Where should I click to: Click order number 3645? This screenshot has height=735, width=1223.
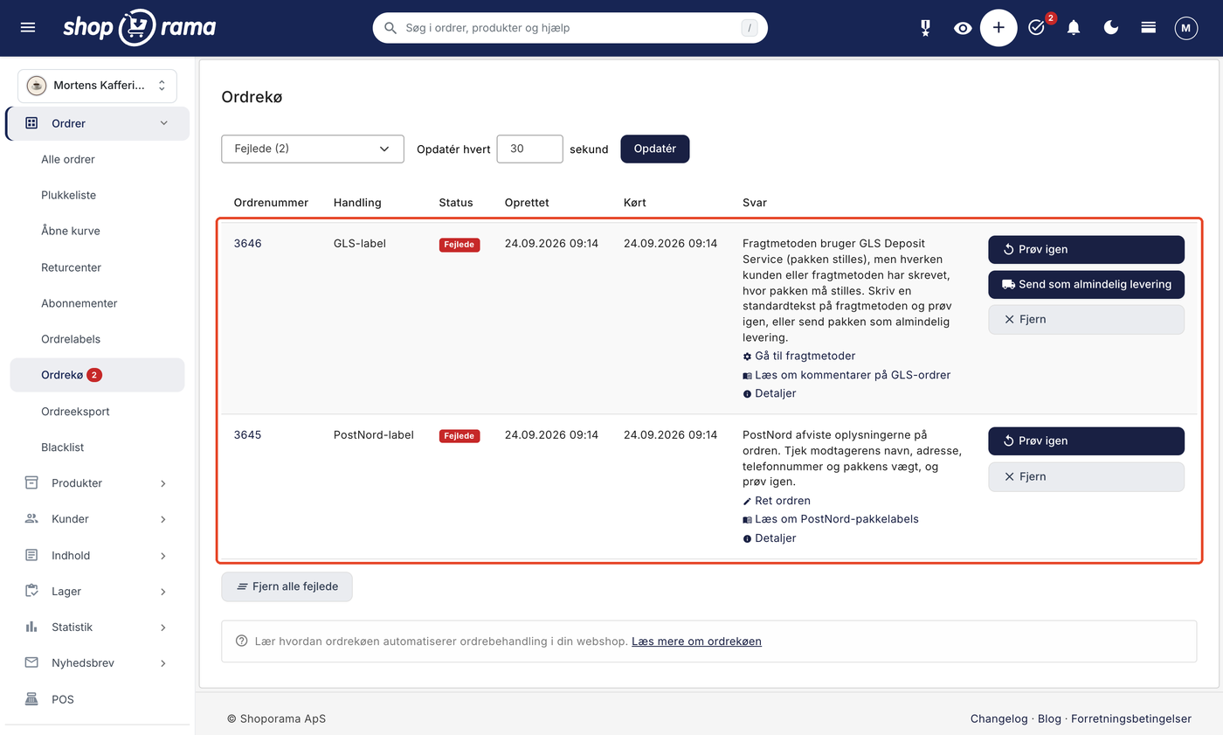[247, 434]
